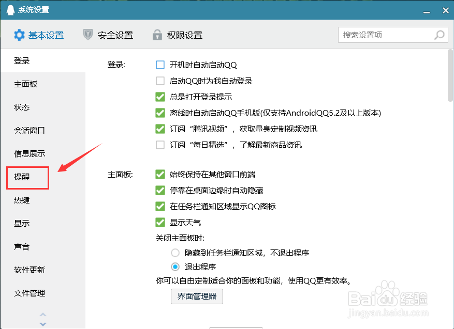Click the shield icon beside 安全设置
The width and height of the screenshot is (454, 329).
click(87, 35)
